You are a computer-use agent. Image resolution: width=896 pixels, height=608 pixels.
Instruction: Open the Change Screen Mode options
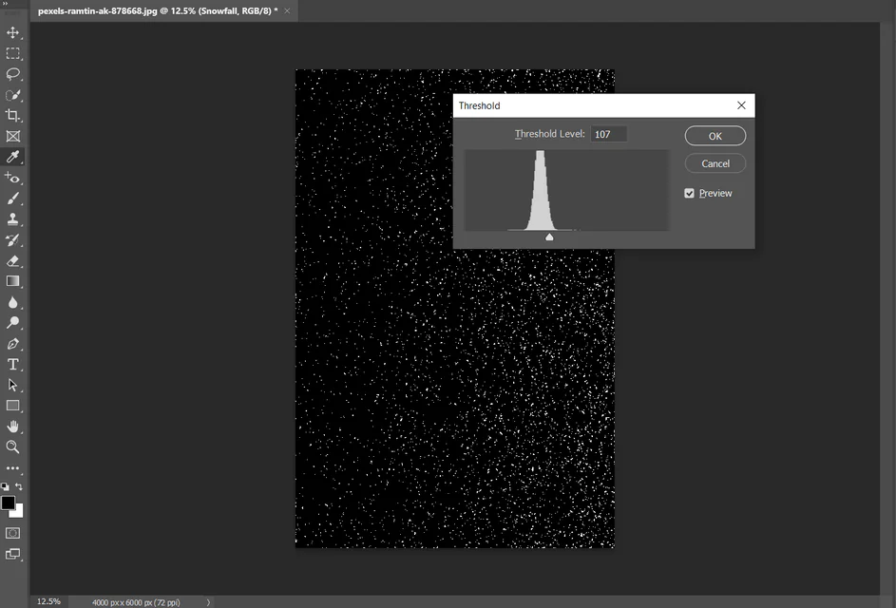[x=13, y=554]
